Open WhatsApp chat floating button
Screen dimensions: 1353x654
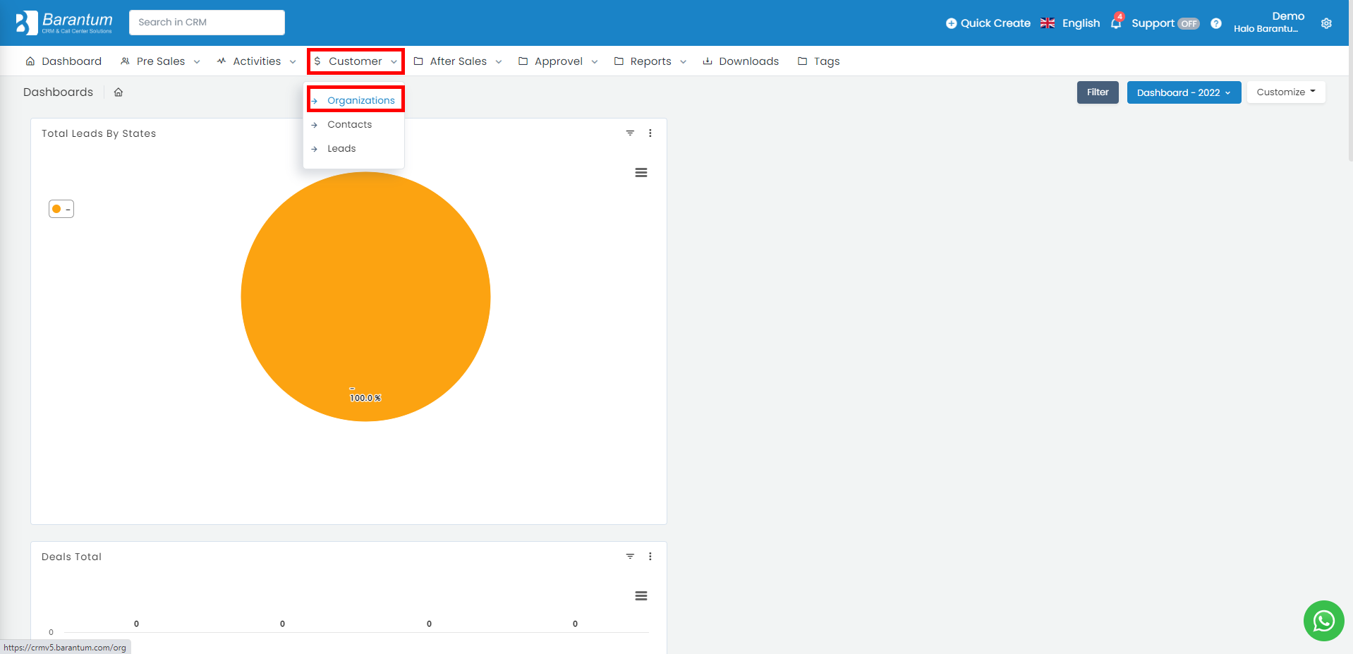coord(1323,621)
